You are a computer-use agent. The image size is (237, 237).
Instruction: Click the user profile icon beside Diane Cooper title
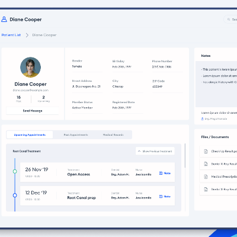[x=4, y=20]
